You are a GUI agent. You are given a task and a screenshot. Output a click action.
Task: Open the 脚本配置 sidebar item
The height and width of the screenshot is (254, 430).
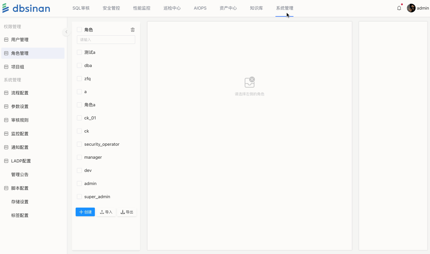20,188
